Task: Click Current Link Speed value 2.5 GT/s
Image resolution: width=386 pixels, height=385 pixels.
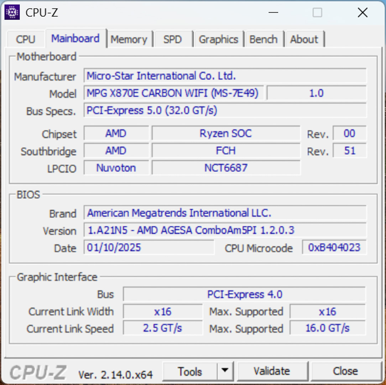Action: point(163,328)
